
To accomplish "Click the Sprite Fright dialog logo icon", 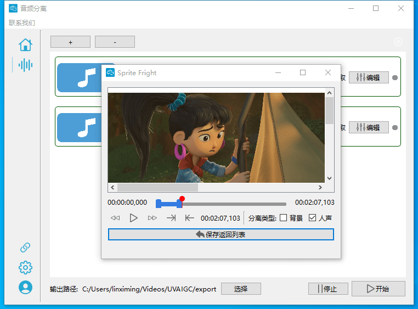I will [x=110, y=72].
